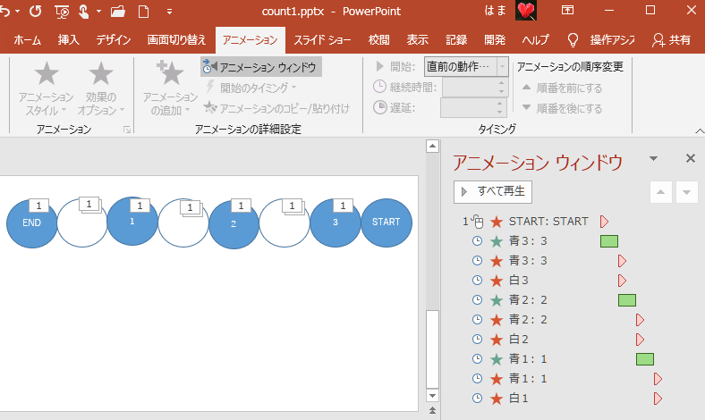Click the new document icon in title bar
This screenshot has height=420, width=705.
pyautogui.click(x=143, y=12)
